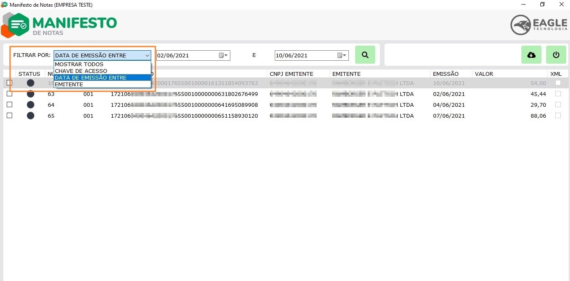Click the status circle of note 63
This screenshot has width=570, height=281.
pos(31,94)
